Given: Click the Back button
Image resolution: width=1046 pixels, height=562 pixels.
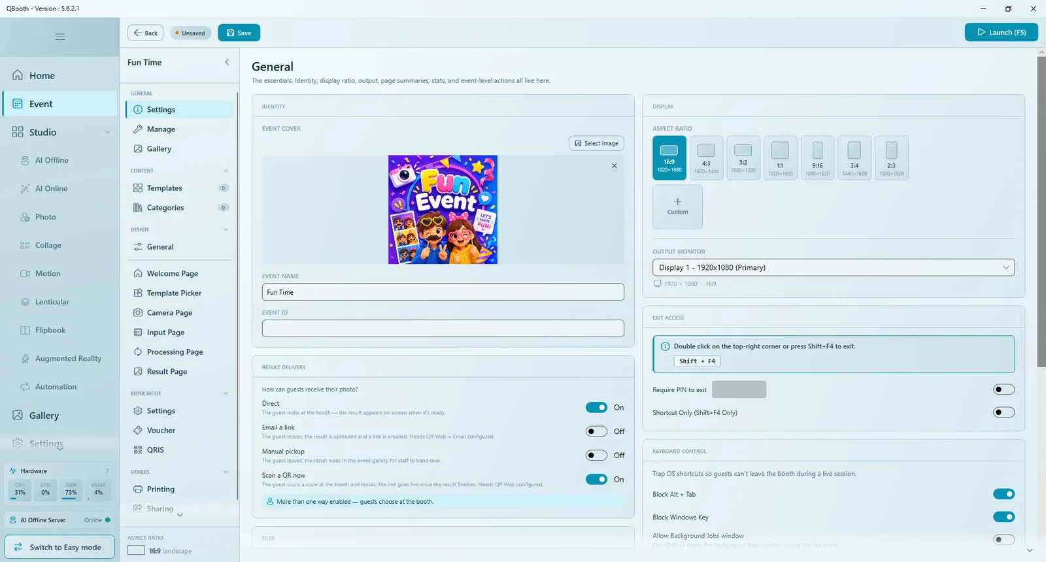Looking at the screenshot, I should coord(146,33).
